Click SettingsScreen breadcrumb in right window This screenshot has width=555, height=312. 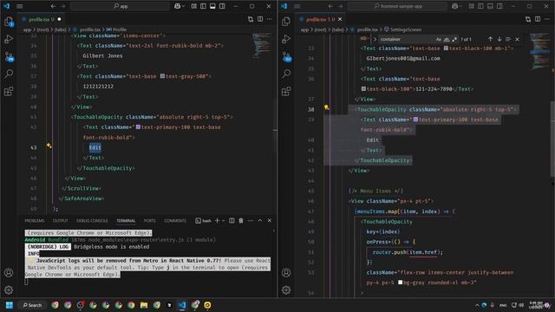coord(402,29)
